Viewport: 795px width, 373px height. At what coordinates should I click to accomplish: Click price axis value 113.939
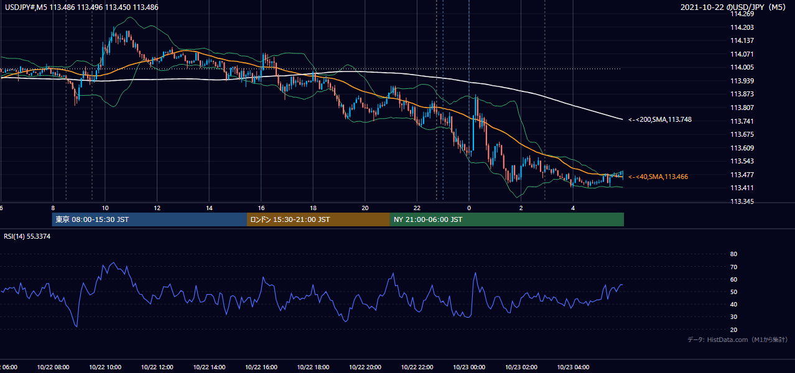coord(742,81)
